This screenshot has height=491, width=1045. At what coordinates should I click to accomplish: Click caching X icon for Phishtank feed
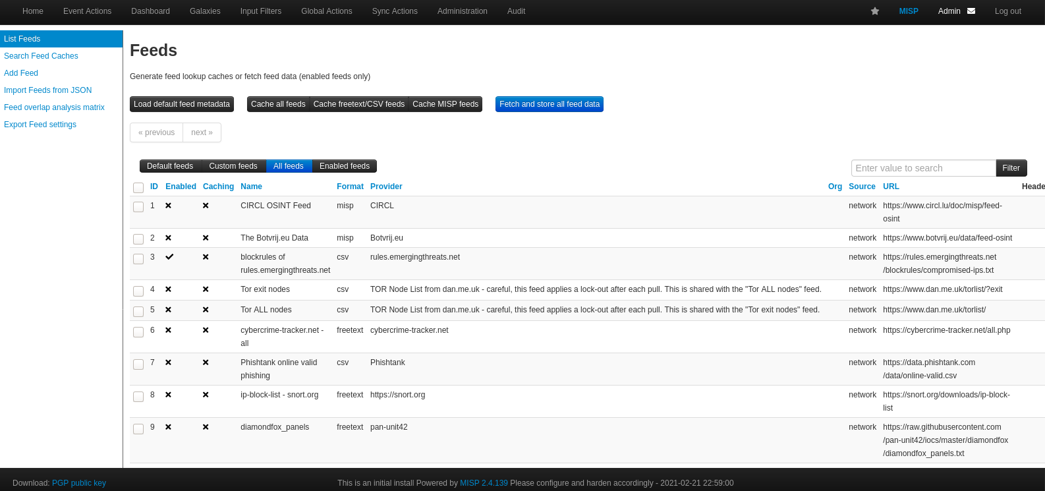tap(206, 362)
